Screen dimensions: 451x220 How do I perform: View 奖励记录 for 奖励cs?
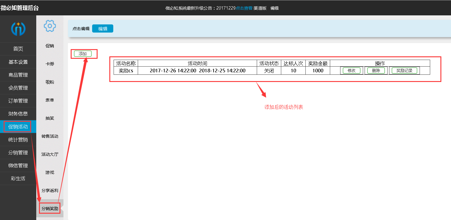404,71
